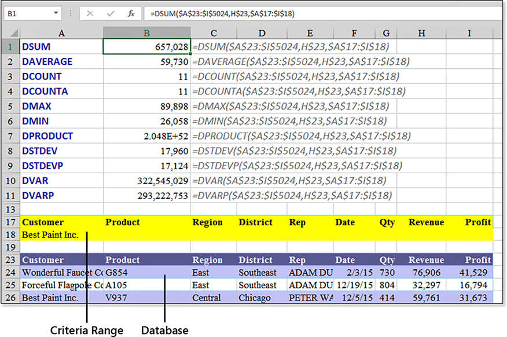Select column H header
The image size is (507, 337).
(421, 33)
